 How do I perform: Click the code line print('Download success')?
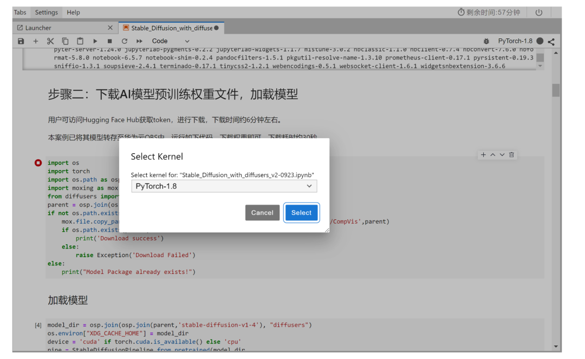tap(120, 238)
